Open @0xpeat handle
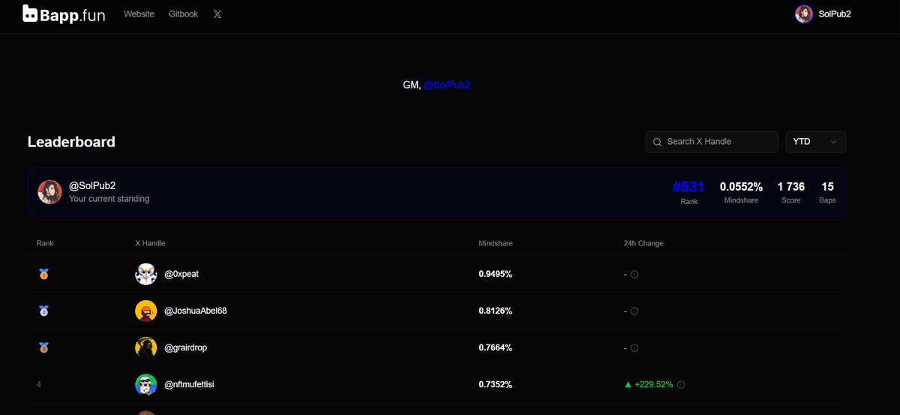Screen dimensions: 900x415 tap(181, 275)
